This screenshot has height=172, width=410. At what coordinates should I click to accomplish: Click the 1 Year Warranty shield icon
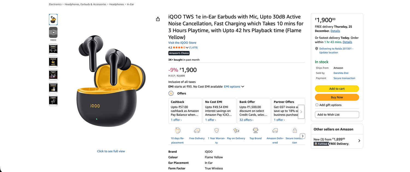(216, 131)
